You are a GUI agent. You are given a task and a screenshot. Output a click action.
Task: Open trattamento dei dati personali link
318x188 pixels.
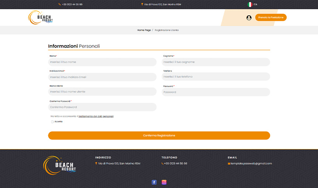[96, 116]
